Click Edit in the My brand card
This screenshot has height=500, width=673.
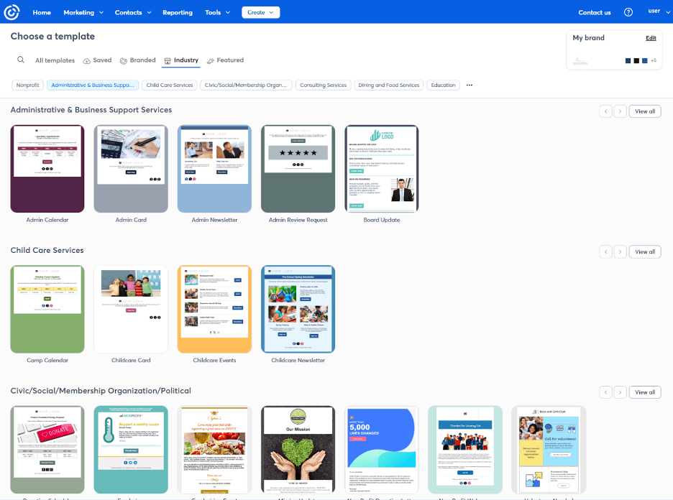click(x=651, y=37)
